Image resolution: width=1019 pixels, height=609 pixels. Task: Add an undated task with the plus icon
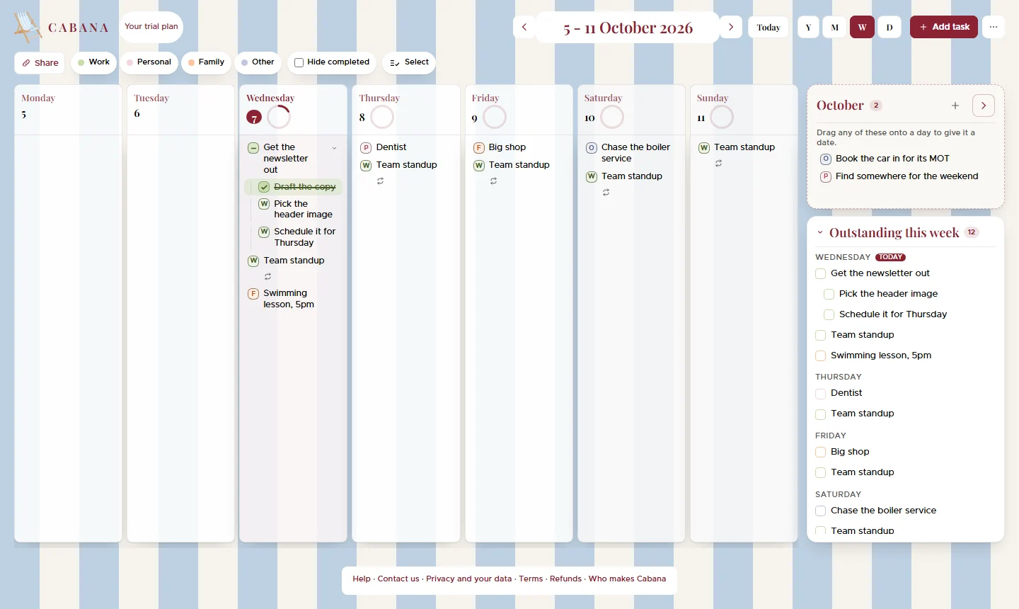[955, 106]
